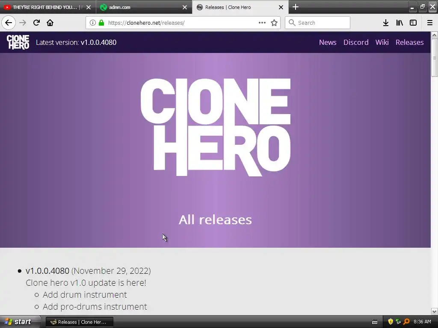Show site information for clonehero.net
Viewport: 438px width, 328px height.
click(93, 23)
